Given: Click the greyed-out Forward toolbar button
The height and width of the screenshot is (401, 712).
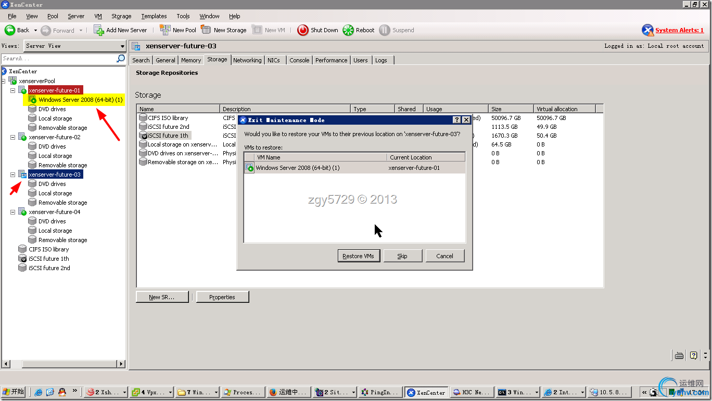Looking at the screenshot, I should tap(58, 30).
